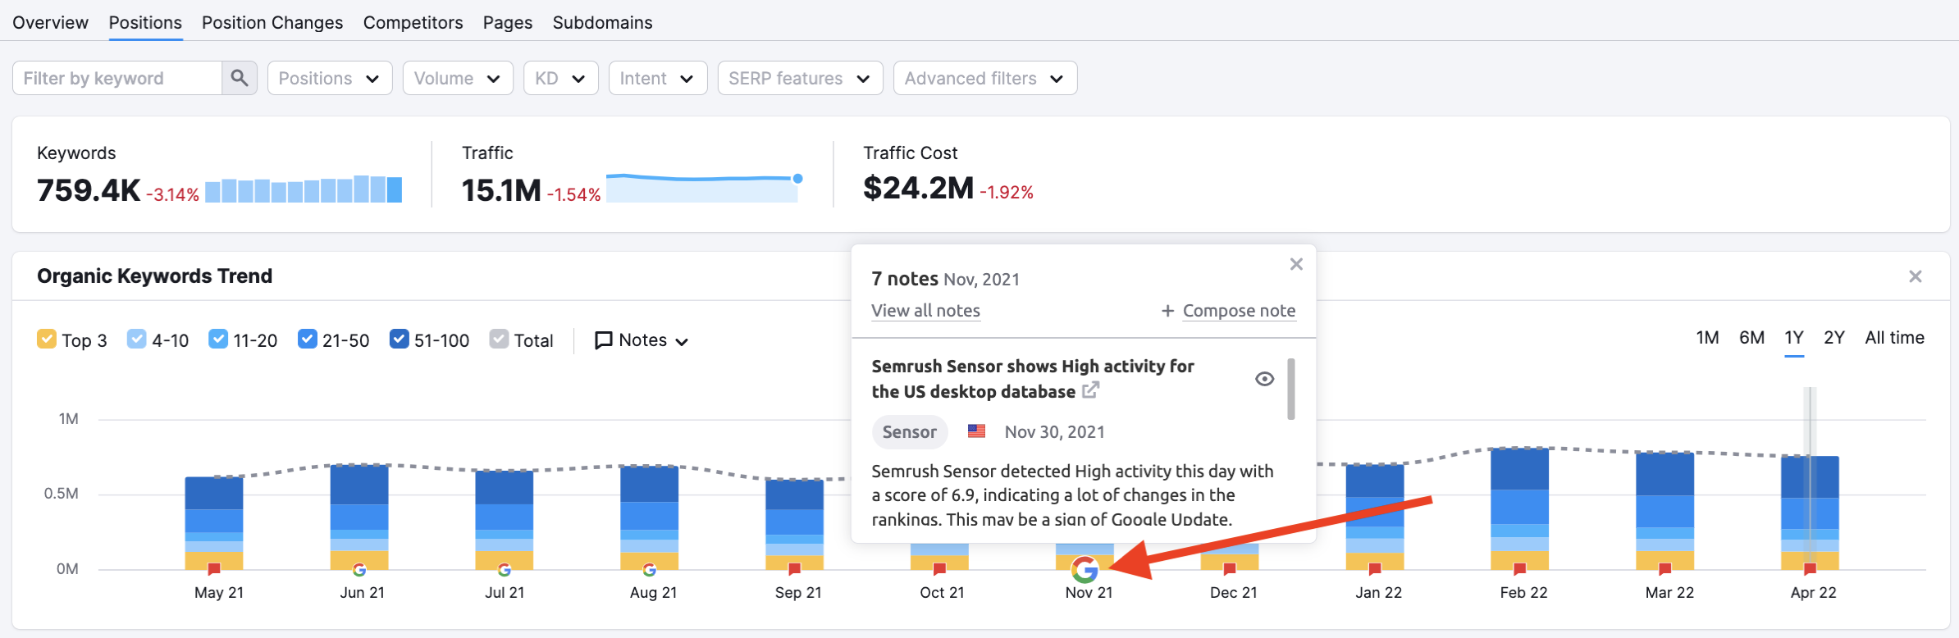This screenshot has width=1959, height=638.
Task: Click the Google icon under Aug 21
Action: 650,569
